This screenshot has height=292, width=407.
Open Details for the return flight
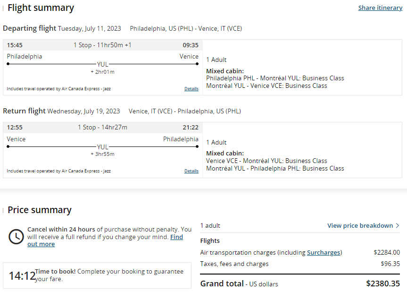pos(191,171)
